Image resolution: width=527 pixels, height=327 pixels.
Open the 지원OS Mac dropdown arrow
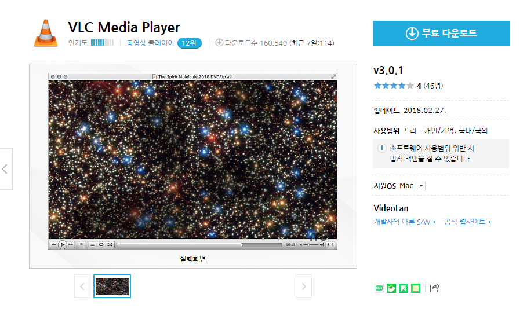421,186
